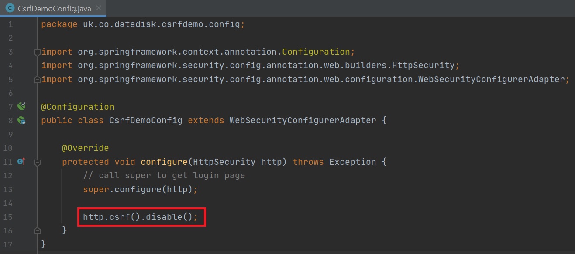Click line number 1 in the gutter
The height and width of the screenshot is (254, 575).
tap(10, 24)
